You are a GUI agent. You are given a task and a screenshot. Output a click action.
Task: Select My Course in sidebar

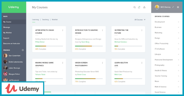[14, 22]
